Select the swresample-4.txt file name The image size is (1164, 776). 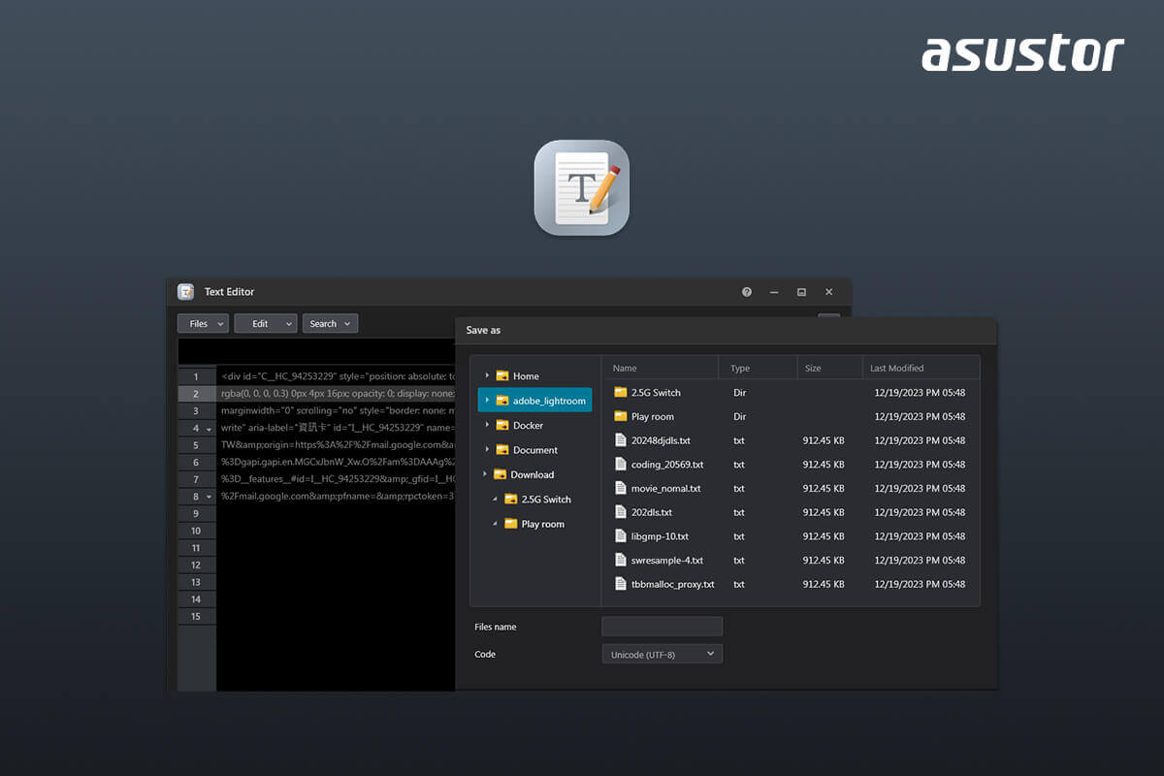pos(667,561)
